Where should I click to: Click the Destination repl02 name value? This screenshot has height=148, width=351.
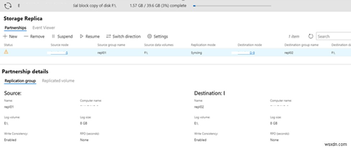pyautogui.click(x=199, y=107)
